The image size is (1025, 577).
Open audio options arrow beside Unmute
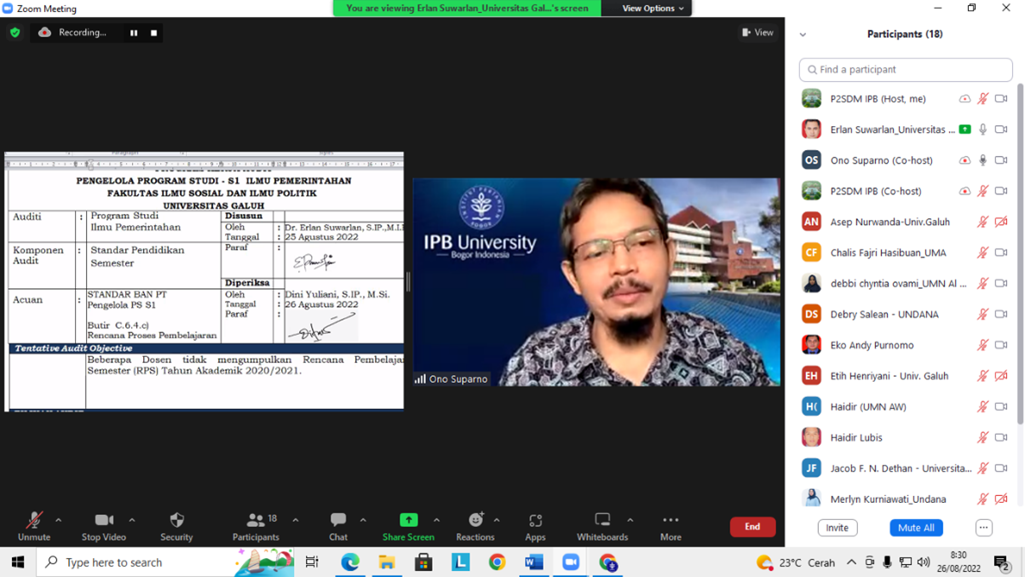point(59,520)
